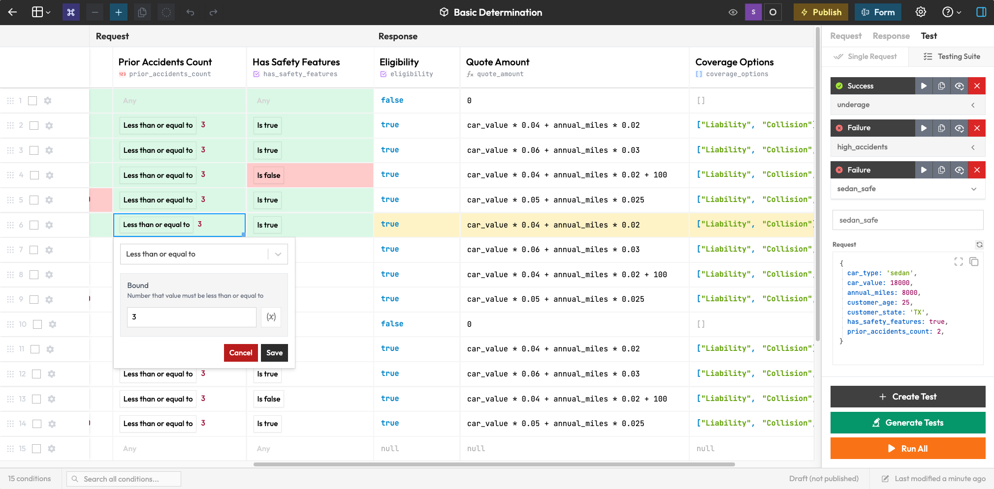Screen dimensions: 994x489
Task: Open the settings gear in top bar
Action: click(x=921, y=12)
